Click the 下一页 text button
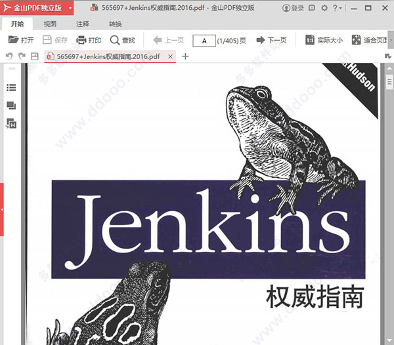Screen dimensions: 394x345 (277, 40)
